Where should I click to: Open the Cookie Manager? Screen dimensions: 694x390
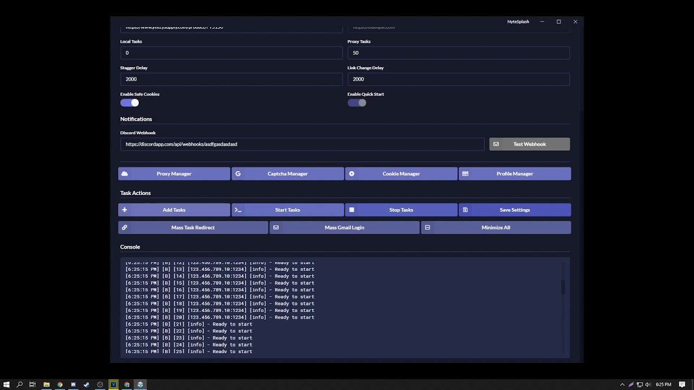[x=401, y=174]
